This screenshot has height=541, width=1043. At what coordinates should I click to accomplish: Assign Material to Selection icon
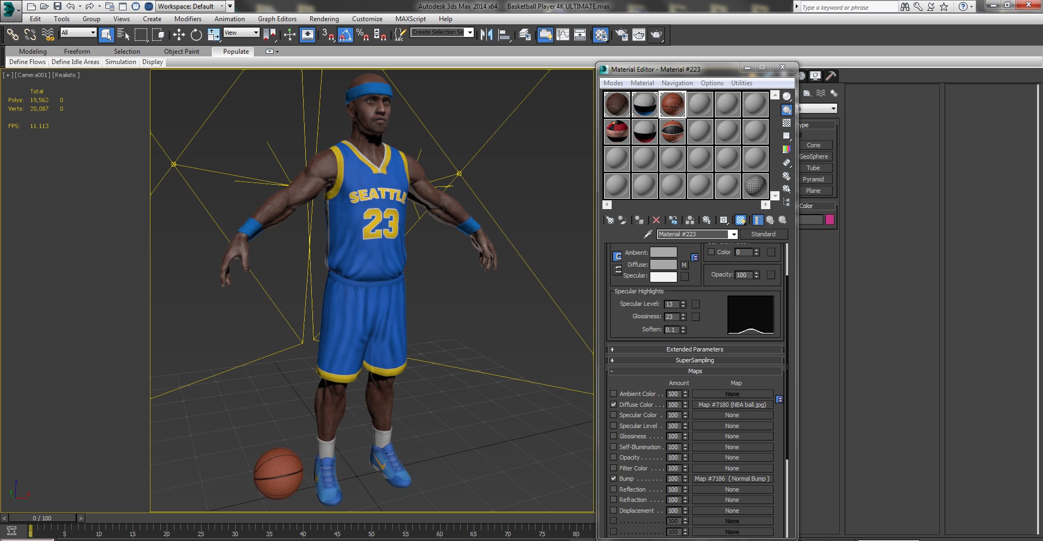(639, 220)
